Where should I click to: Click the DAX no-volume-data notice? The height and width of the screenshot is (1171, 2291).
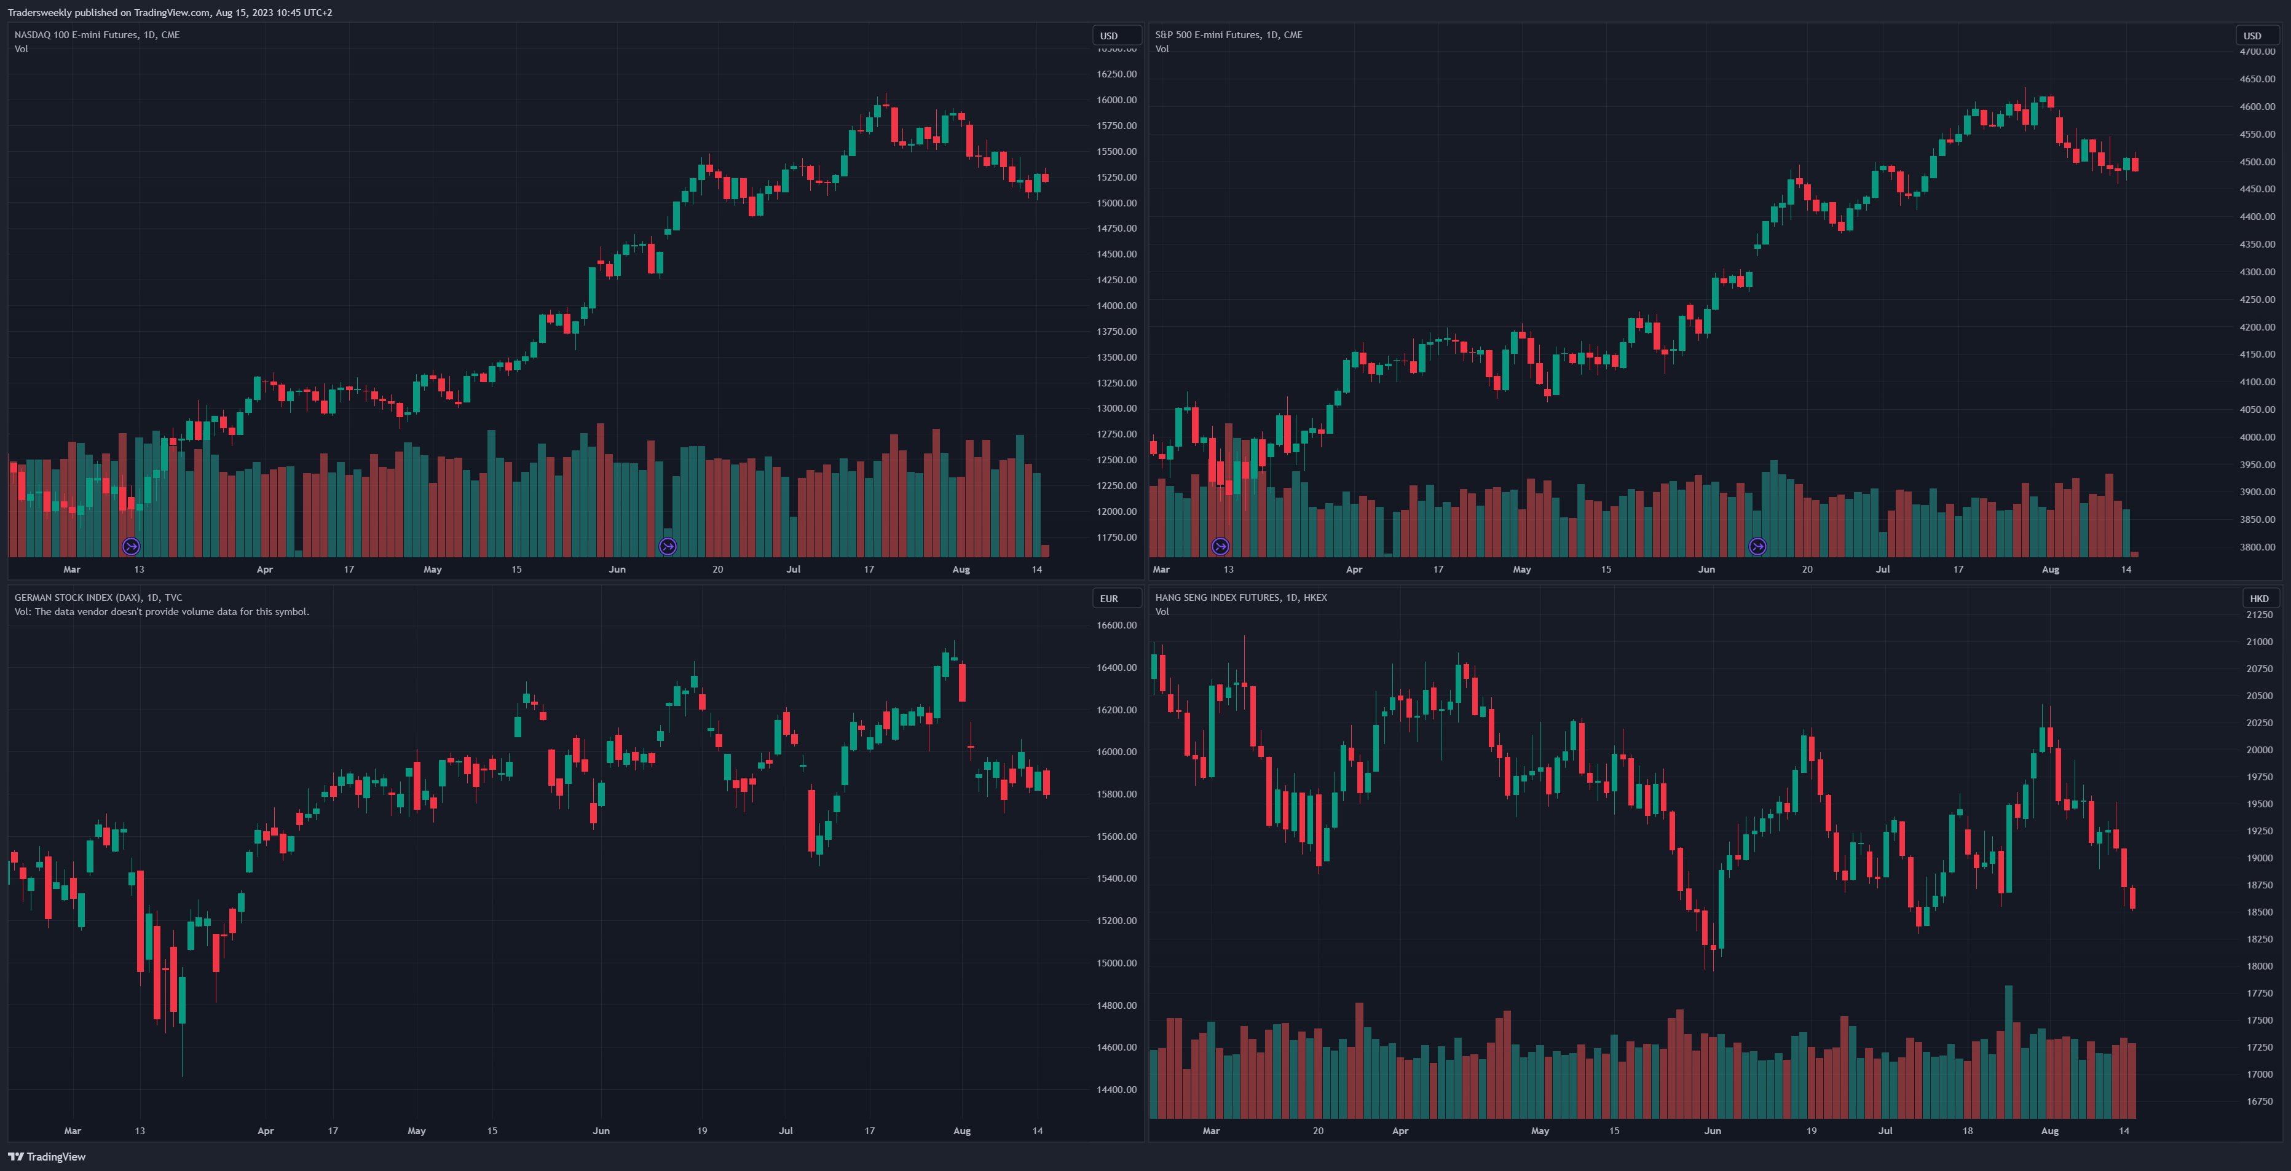pos(162,612)
